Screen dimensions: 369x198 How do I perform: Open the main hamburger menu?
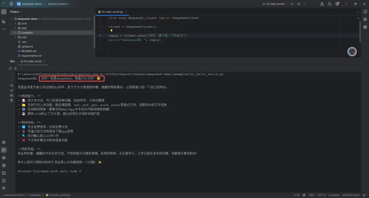pyautogui.click(x=11, y=4)
